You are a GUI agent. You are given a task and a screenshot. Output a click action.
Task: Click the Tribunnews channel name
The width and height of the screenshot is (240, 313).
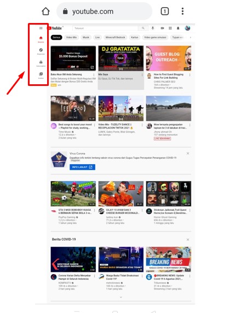coord(160,283)
